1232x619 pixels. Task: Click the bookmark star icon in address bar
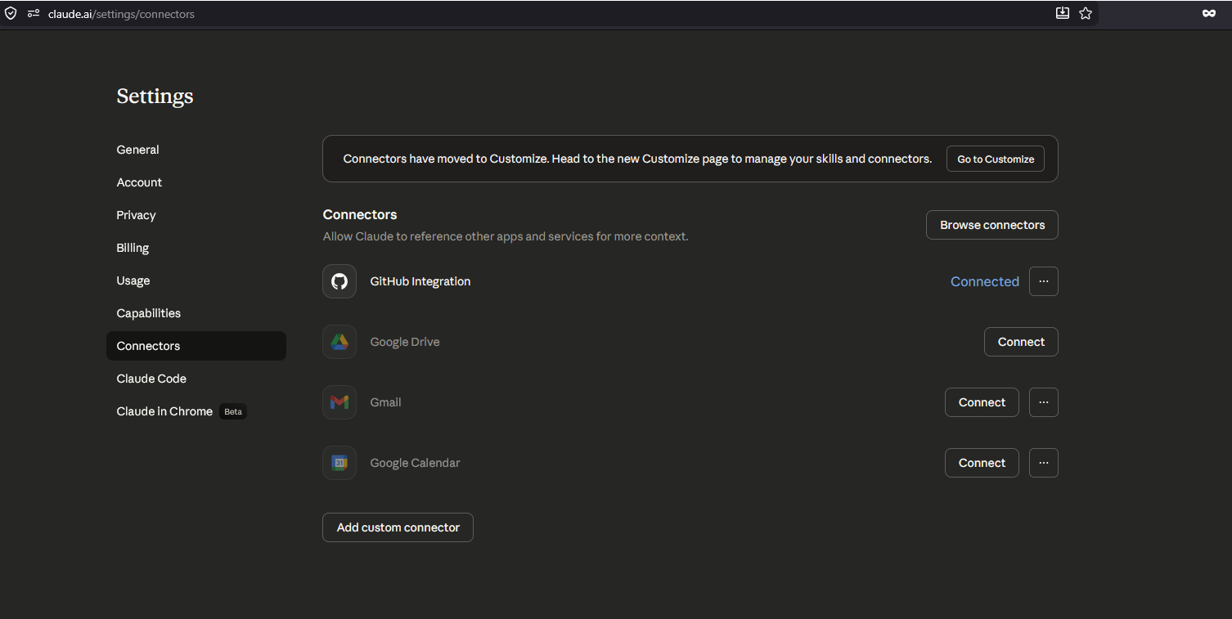click(1086, 13)
